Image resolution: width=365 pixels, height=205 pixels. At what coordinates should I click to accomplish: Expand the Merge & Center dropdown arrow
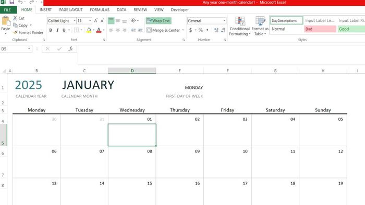pyautogui.click(x=183, y=30)
